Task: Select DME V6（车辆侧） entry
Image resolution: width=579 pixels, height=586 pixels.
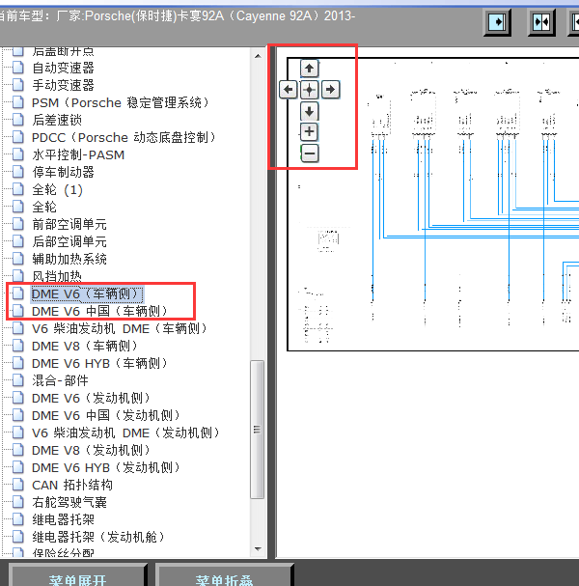Action: [87, 294]
